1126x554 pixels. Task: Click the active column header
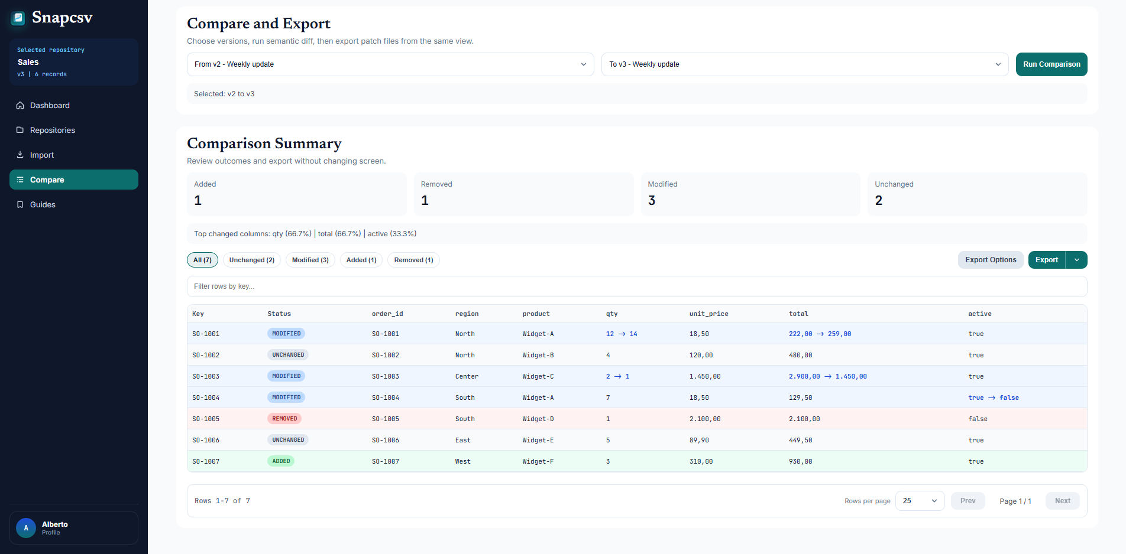coord(980,314)
